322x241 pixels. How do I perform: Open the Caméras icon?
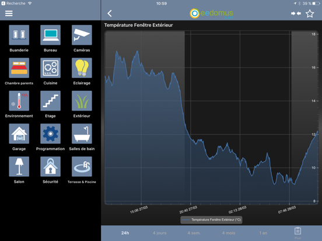(x=82, y=35)
